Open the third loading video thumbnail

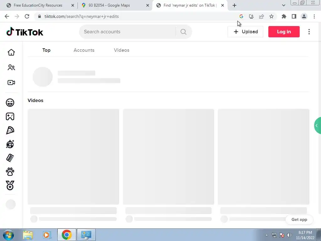tap(263, 157)
